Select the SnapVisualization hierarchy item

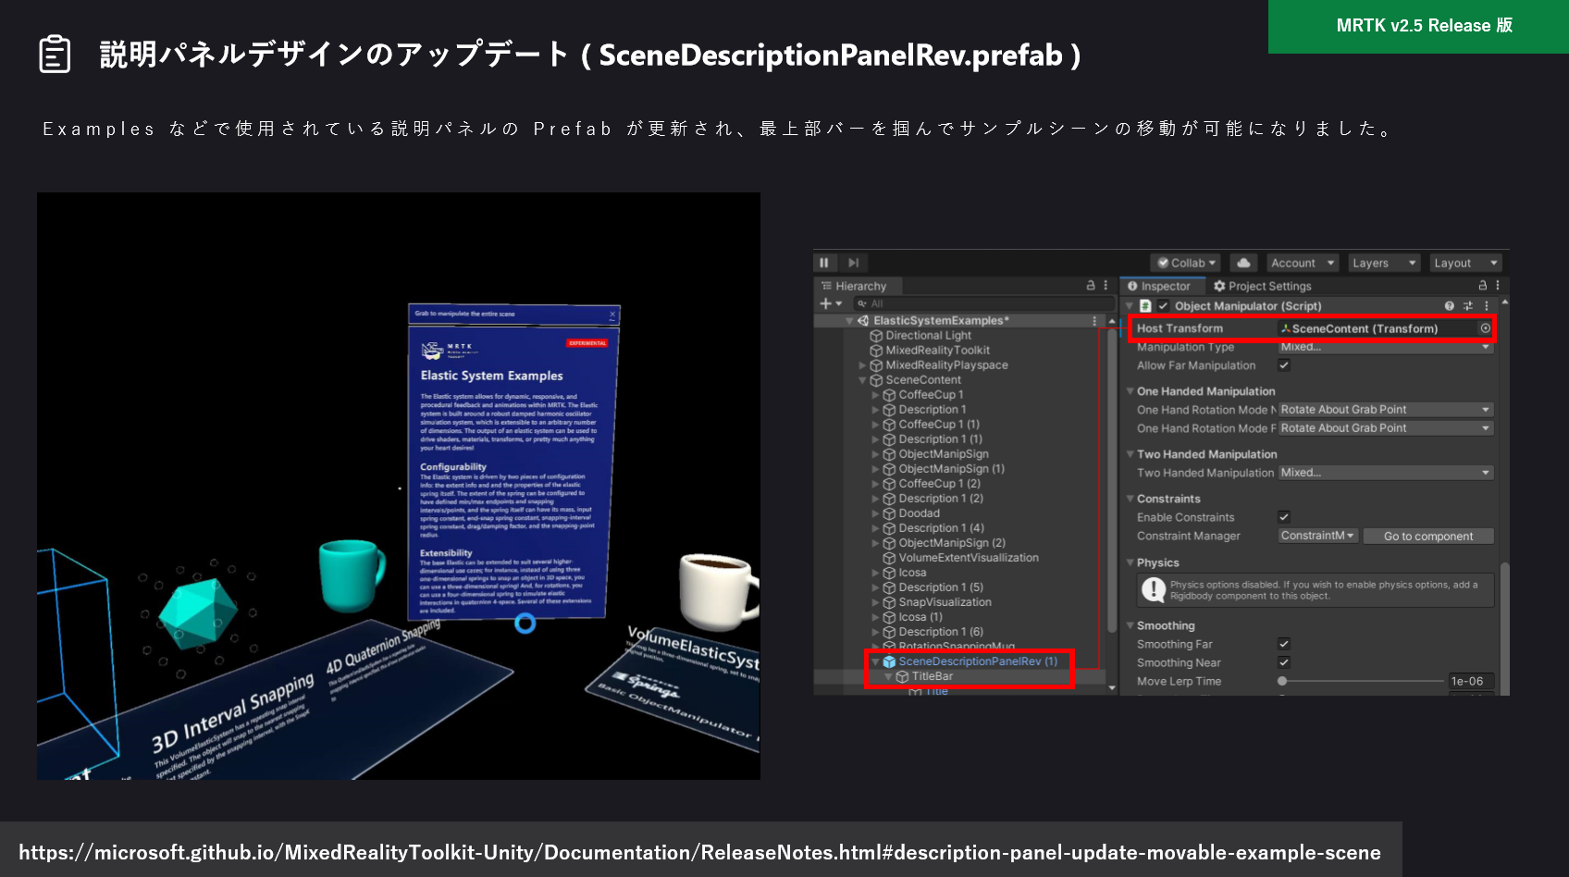(x=945, y=602)
